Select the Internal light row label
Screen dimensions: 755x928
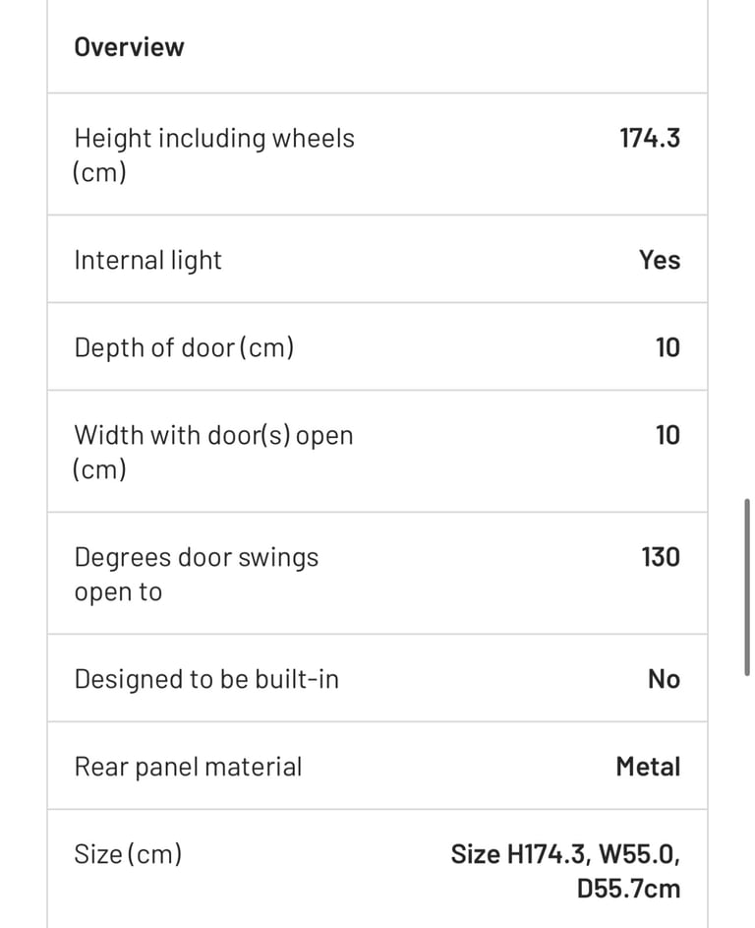[x=147, y=261]
